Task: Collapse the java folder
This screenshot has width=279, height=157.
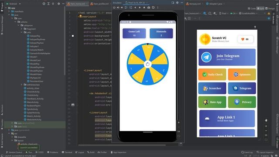Action: coord(9,15)
